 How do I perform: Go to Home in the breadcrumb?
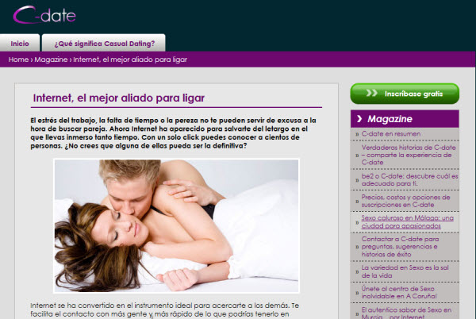pos(18,60)
